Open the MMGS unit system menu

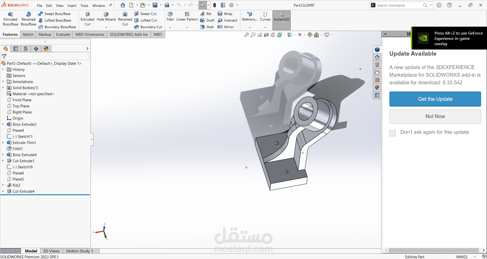pyautogui.click(x=462, y=257)
